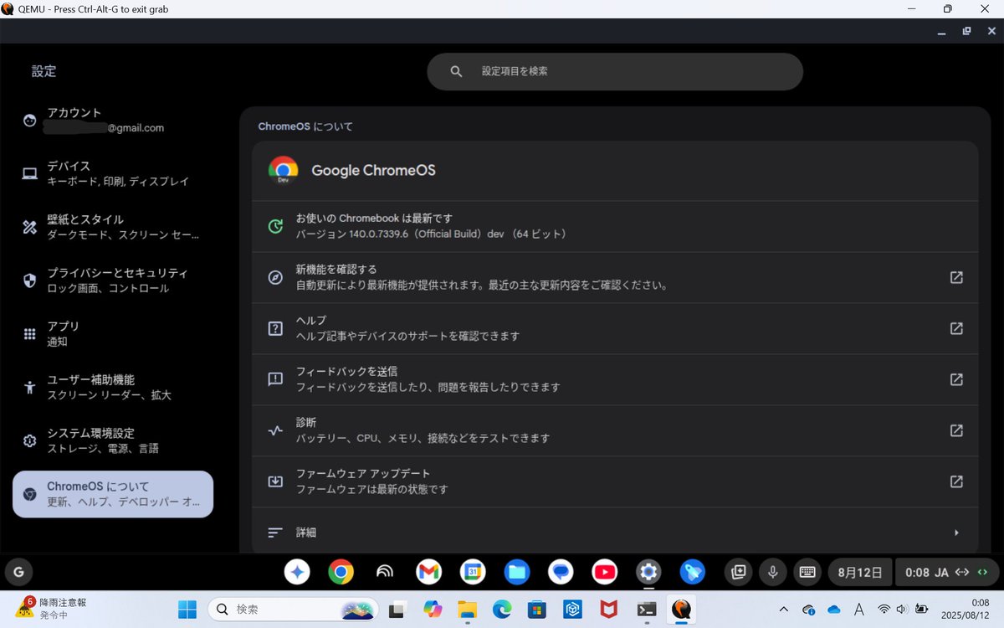This screenshot has width=1004, height=628.
Task: Click the ChromeOS version text バージョン 140.0.7339.6
Action: pyautogui.click(x=431, y=234)
